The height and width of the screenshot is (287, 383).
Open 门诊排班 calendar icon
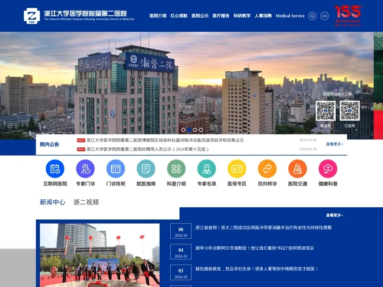[x=115, y=168]
